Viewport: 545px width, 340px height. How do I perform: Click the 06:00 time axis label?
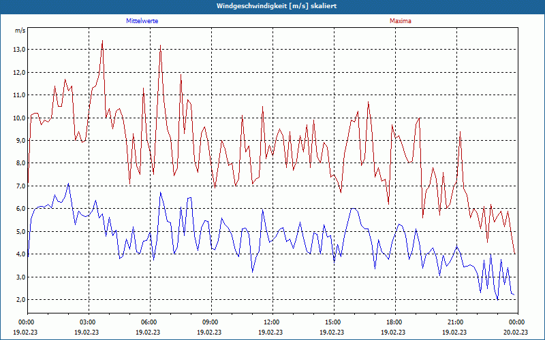[150, 322]
